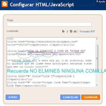The height and width of the screenshot is (106, 106).
Task: Switch to Formato RTF editor mode
Action: (x=87, y=31)
